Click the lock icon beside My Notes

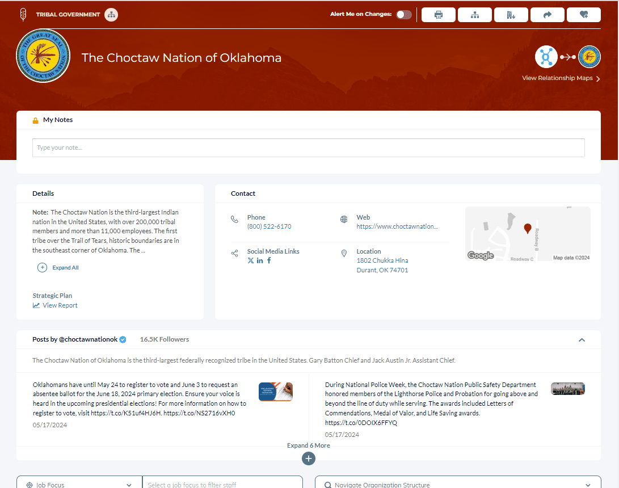coord(36,120)
